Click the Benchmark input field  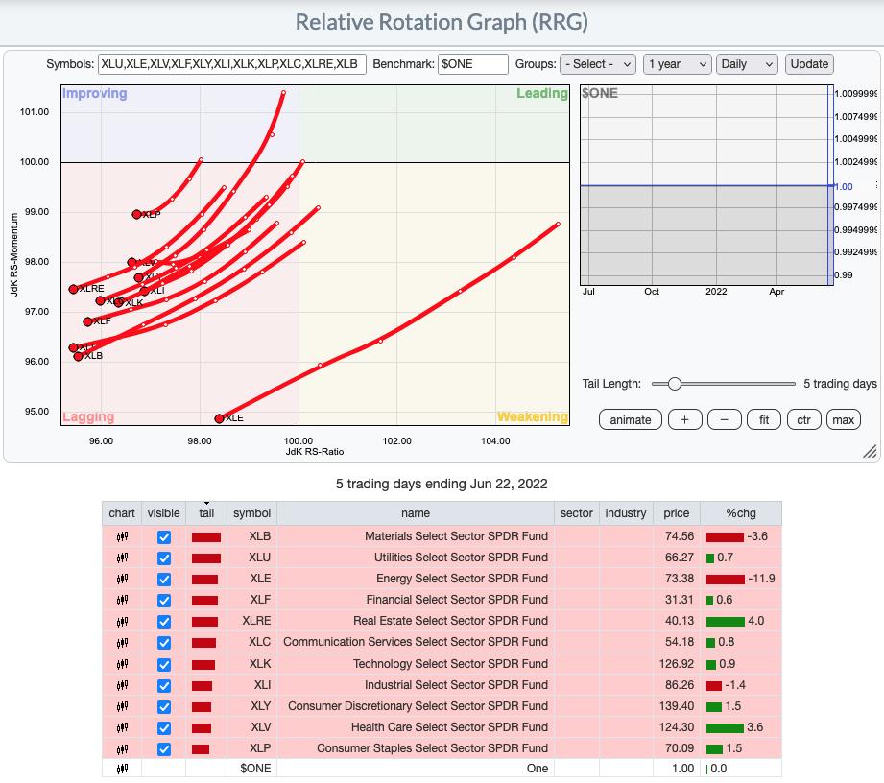pos(473,64)
